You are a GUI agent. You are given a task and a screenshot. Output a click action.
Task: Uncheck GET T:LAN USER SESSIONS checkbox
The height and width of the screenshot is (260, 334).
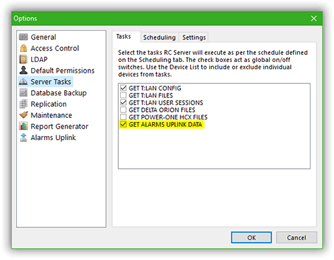[123, 103]
